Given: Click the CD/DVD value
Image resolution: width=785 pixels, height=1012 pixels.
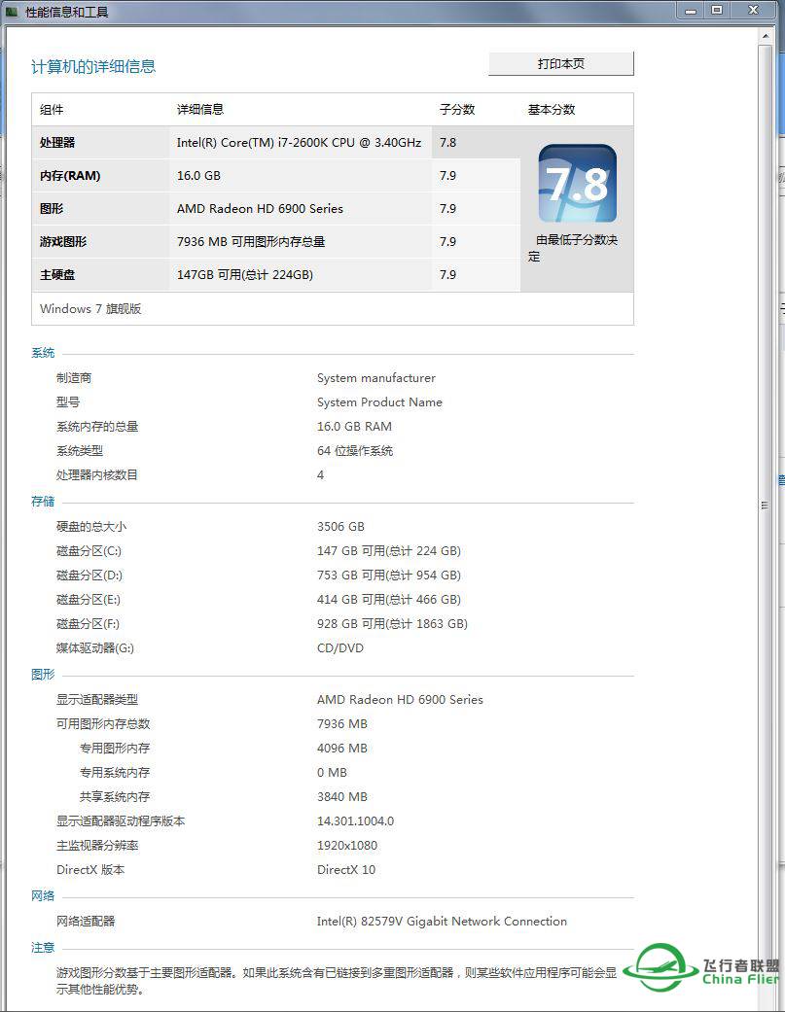Looking at the screenshot, I should [340, 648].
